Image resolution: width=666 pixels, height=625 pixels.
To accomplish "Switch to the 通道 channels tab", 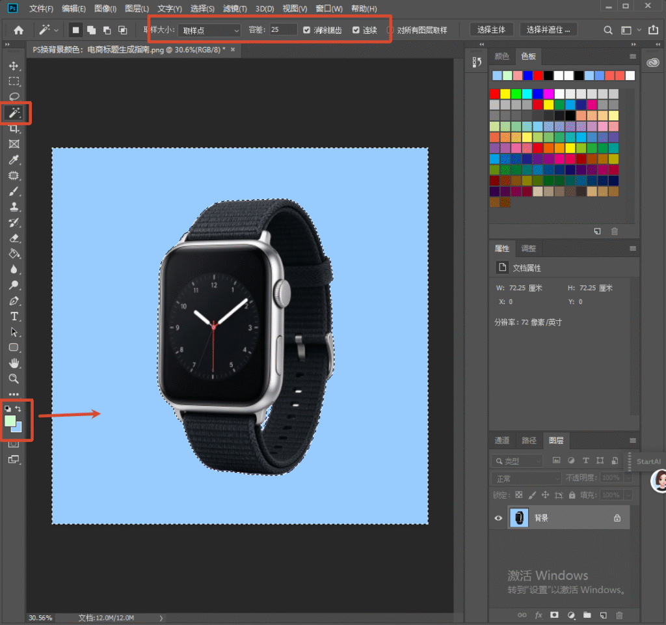I will pyautogui.click(x=502, y=441).
